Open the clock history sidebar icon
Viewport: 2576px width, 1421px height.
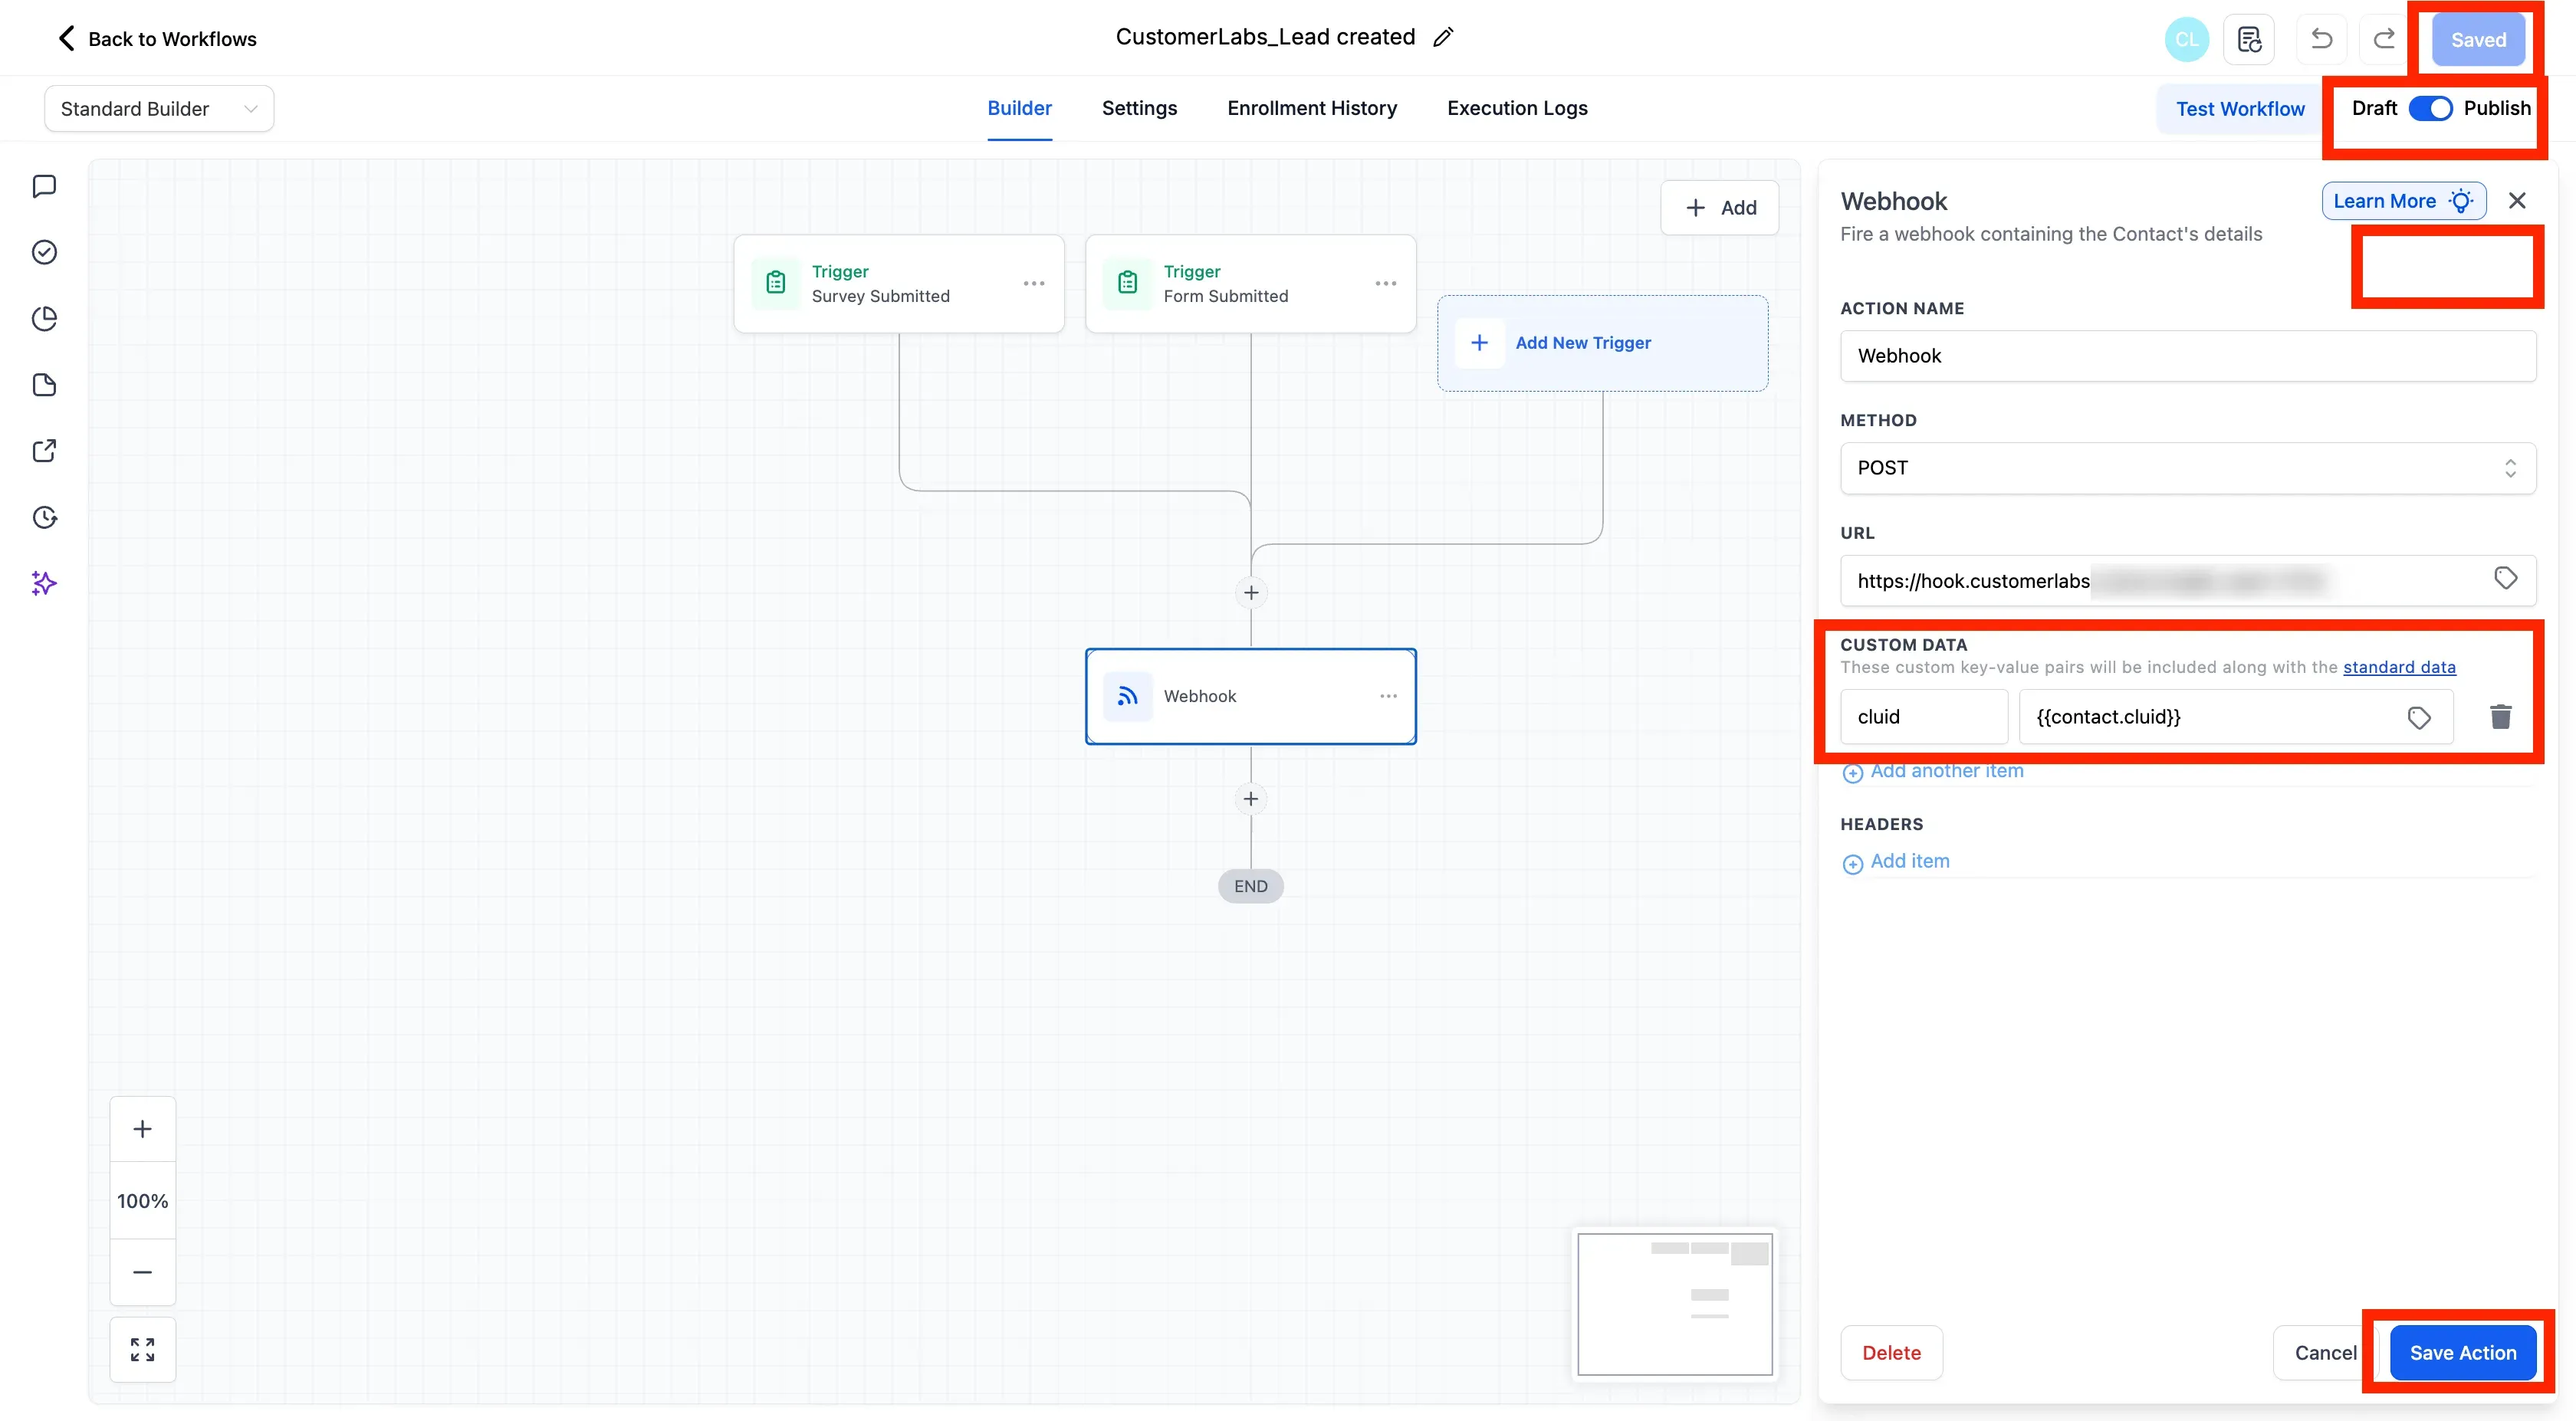coord(44,517)
